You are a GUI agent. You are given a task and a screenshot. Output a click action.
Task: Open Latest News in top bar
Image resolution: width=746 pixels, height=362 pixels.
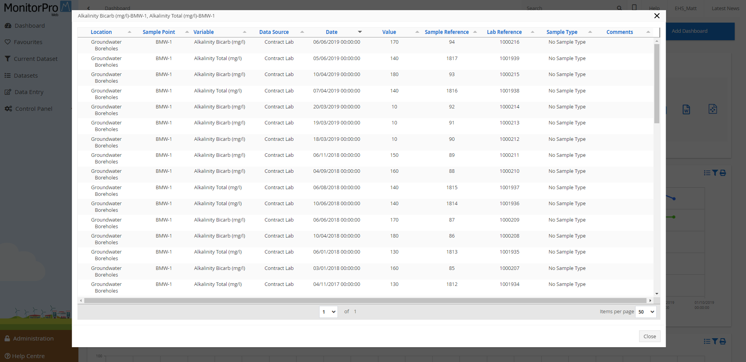pos(725,8)
